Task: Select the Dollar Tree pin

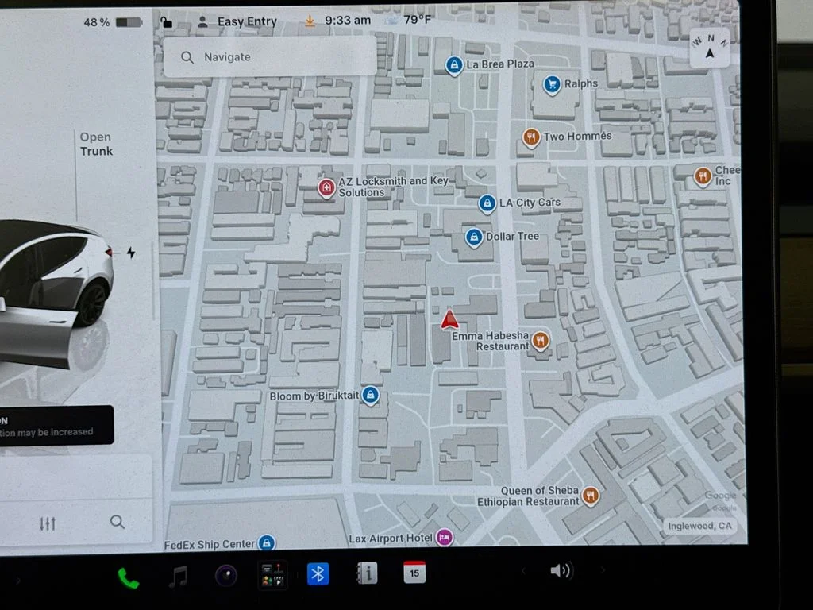Action: coord(473,238)
